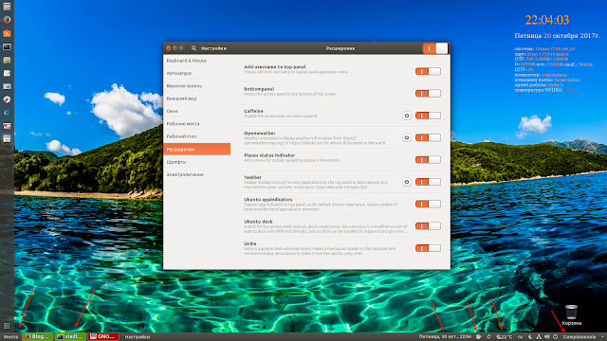Image resolution: width=607 pixels, height=341 pixels.
Task: Click the power icon in bottom panel
Action: click(x=556, y=337)
